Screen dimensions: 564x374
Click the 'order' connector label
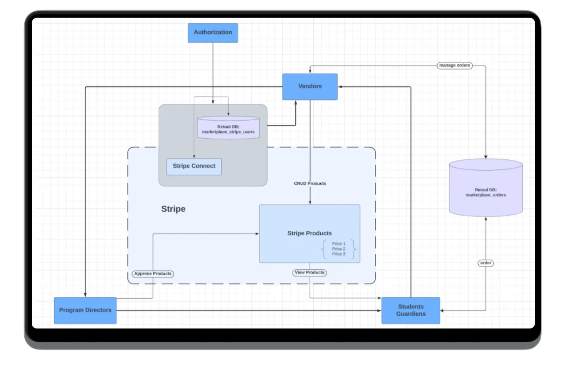(486, 263)
